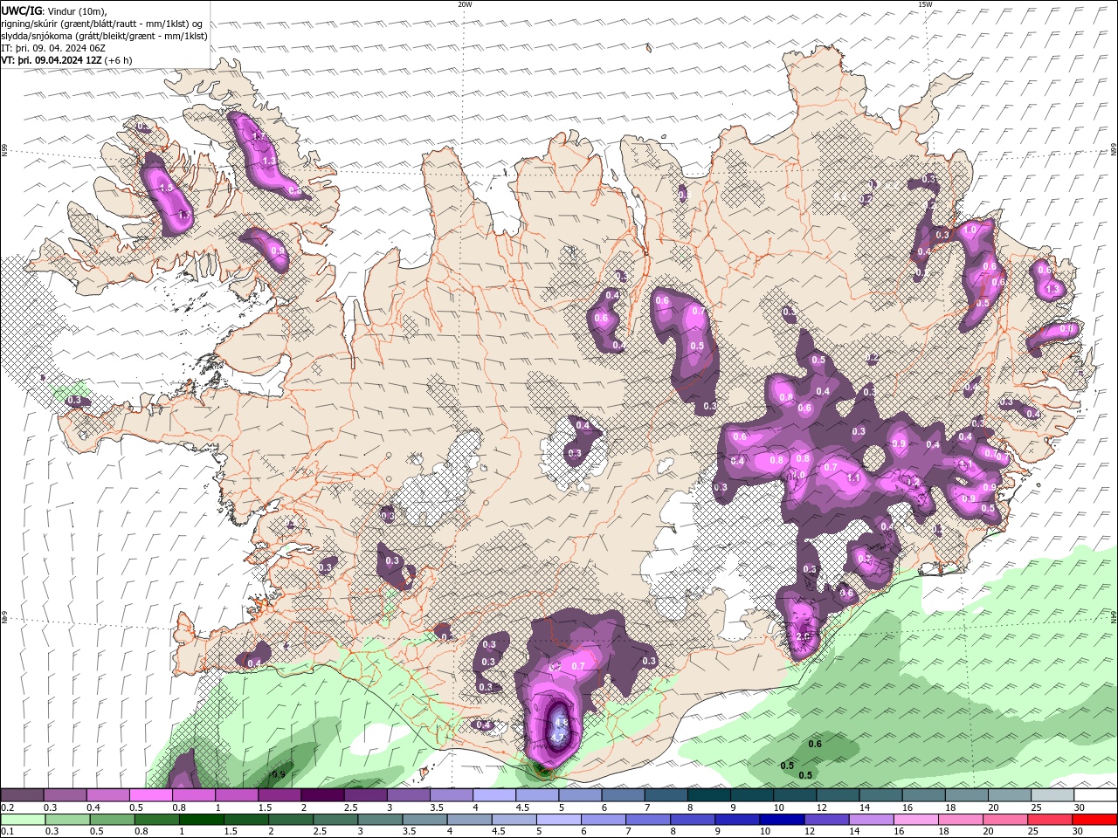Click the '15W' longitude label
Screen dimensions: 1118x838
(x=925, y=3)
